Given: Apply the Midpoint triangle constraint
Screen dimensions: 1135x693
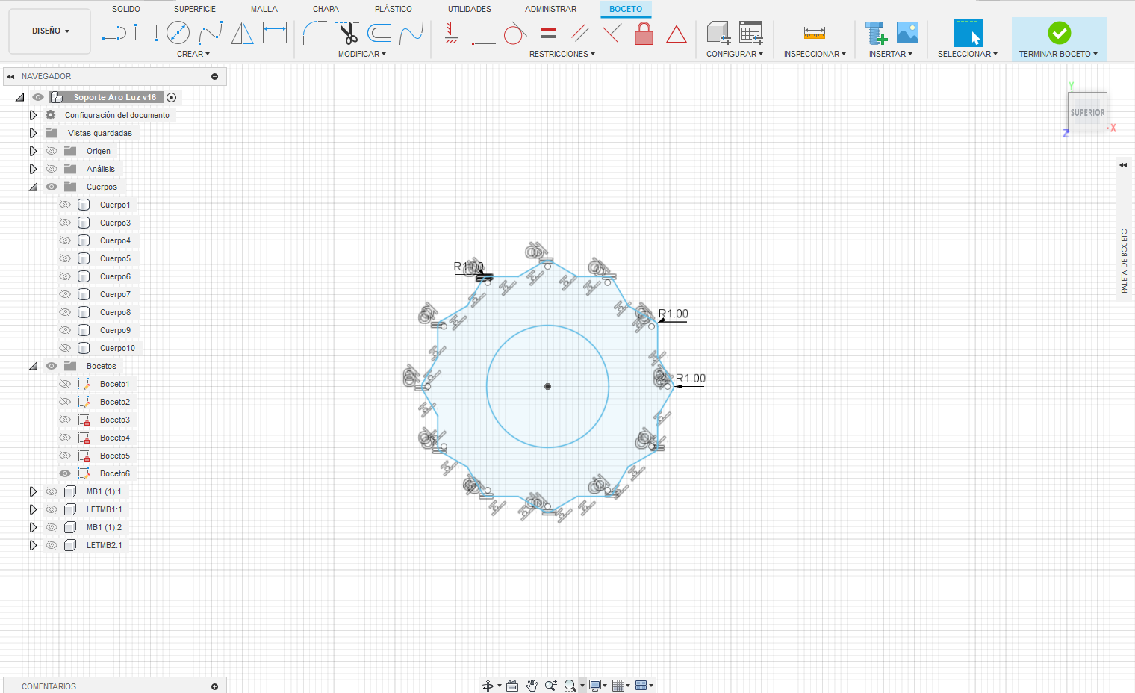Looking at the screenshot, I should pyautogui.click(x=677, y=34).
